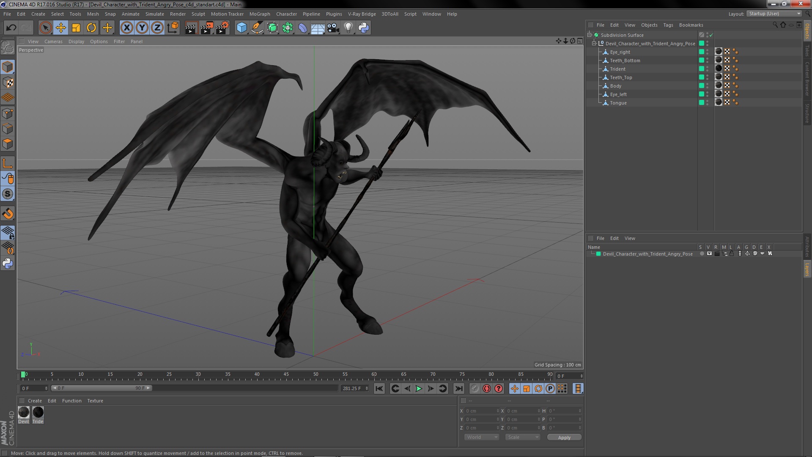This screenshot has height=457, width=812.
Task: Switch to Texture mode
Action: (8, 83)
